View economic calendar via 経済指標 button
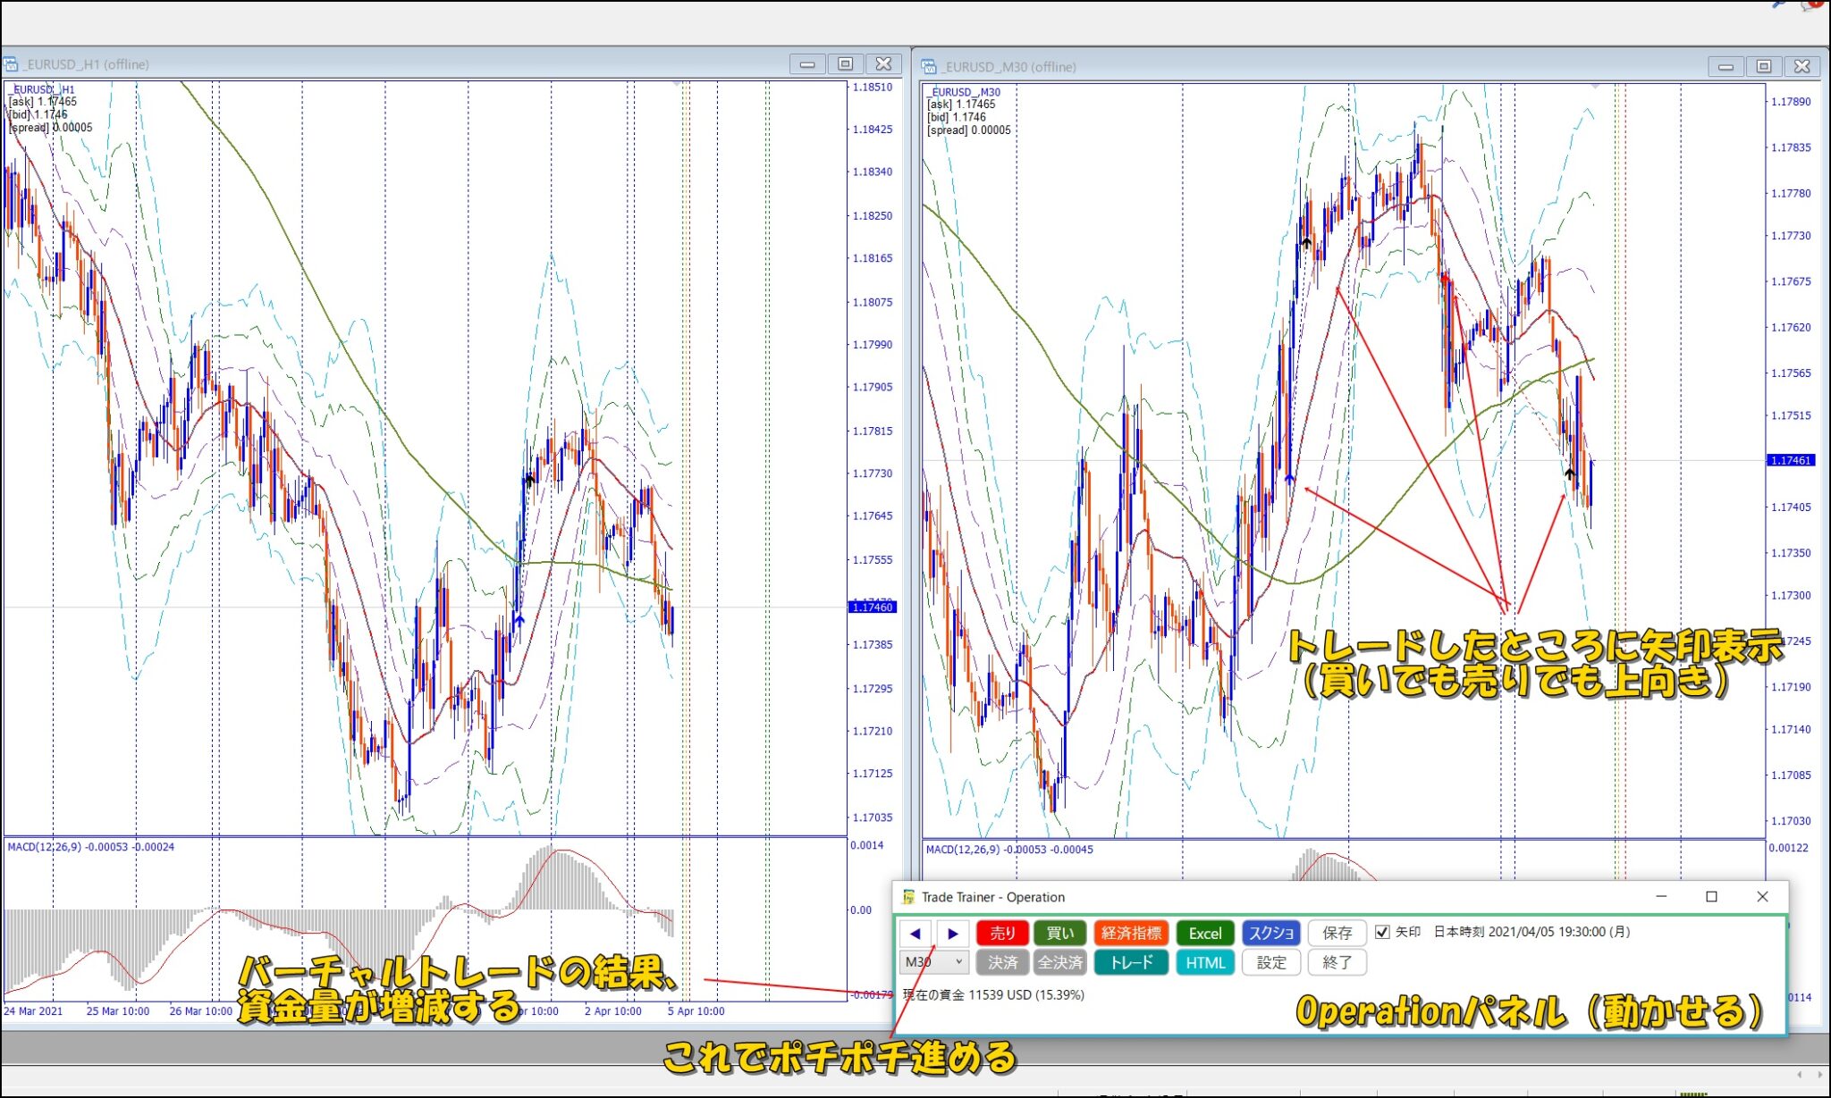 [1132, 932]
